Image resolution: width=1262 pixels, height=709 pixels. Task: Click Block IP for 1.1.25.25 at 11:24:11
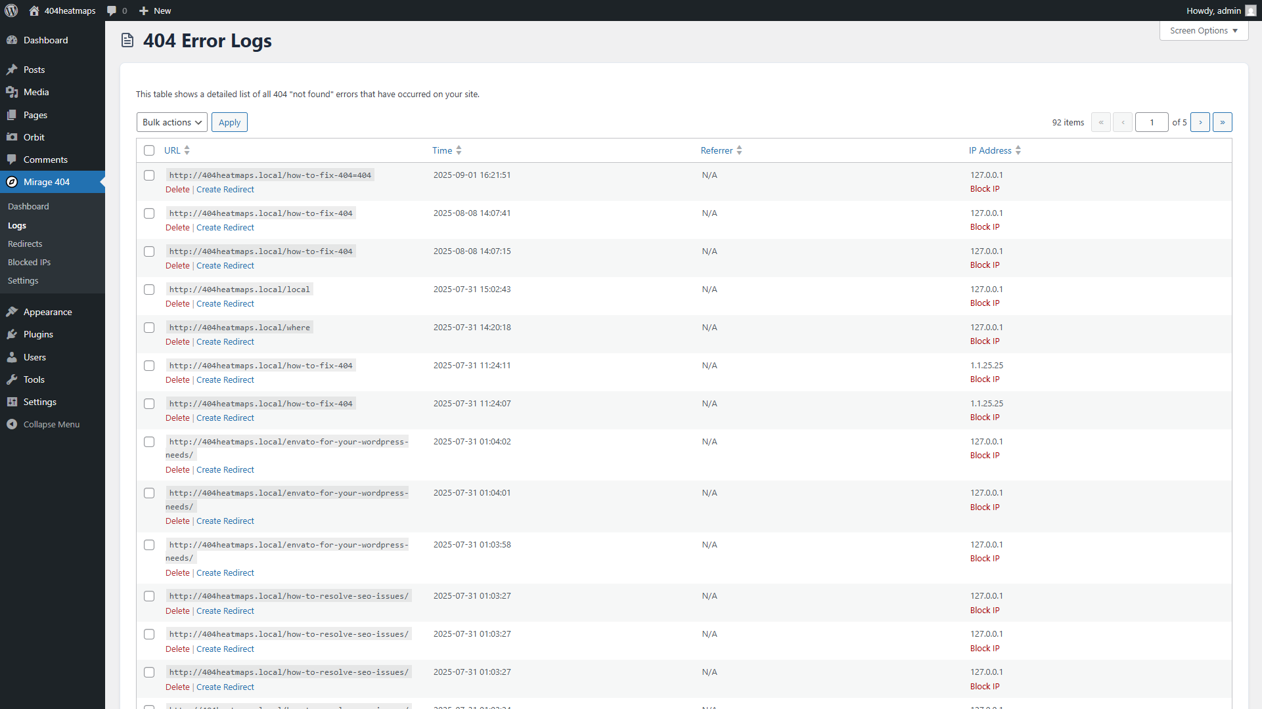point(985,379)
